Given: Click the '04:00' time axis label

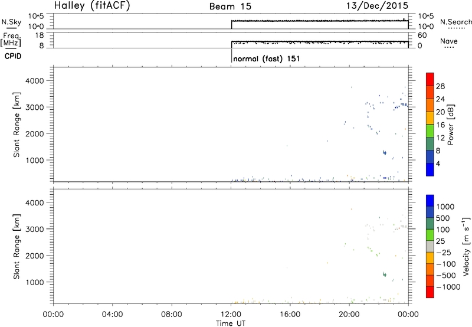Looking at the screenshot, I should tap(113, 315).
